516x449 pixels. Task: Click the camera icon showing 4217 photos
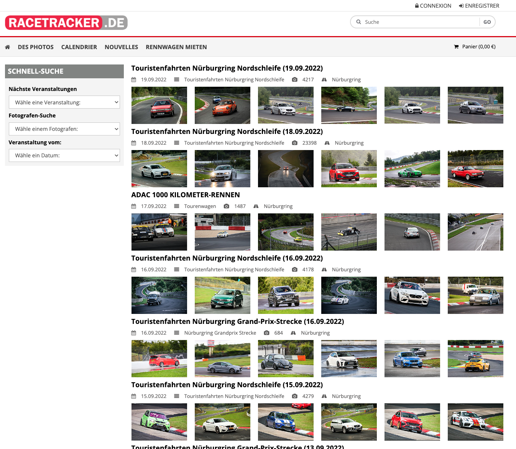coord(294,79)
